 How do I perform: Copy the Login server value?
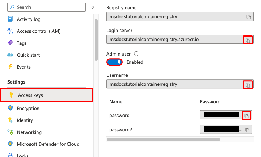(x=248, y=40)
